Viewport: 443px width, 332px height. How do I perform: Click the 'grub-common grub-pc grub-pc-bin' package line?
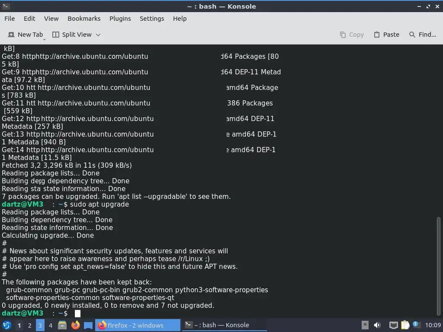(137, 290)
